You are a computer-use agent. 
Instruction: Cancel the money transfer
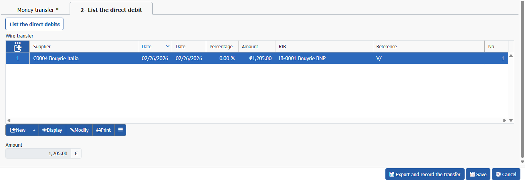506,174
